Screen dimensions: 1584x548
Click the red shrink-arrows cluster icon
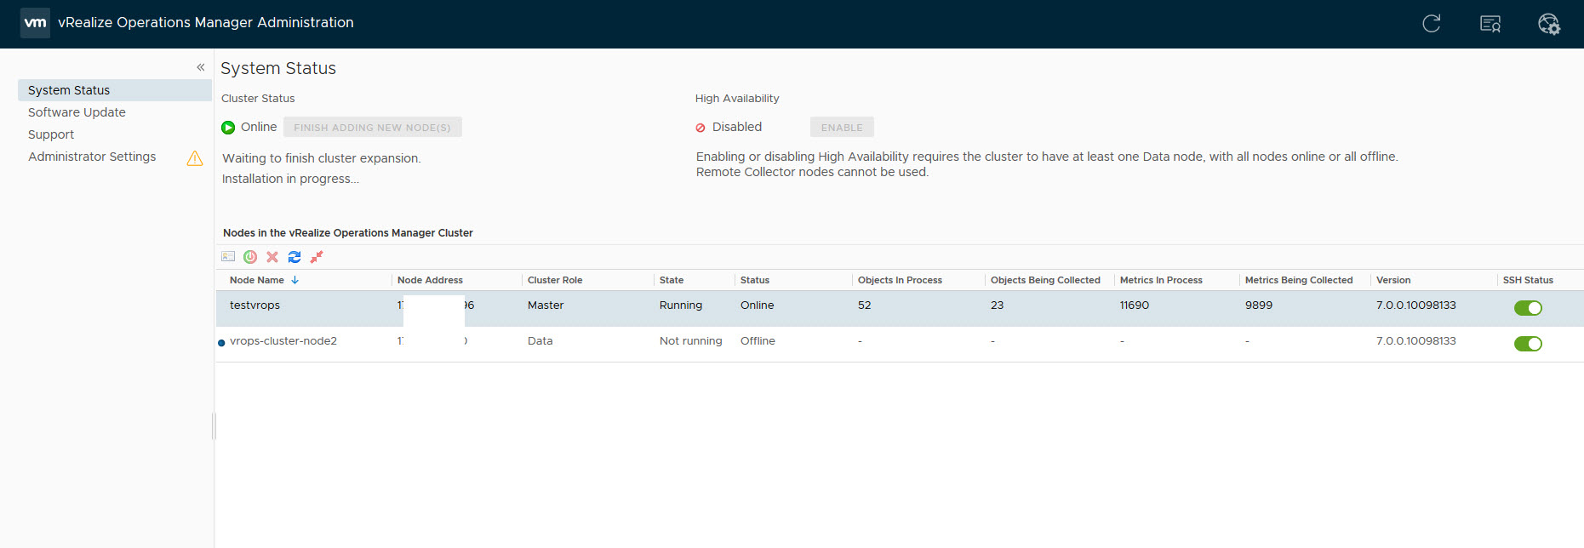[x=317, y=257]
